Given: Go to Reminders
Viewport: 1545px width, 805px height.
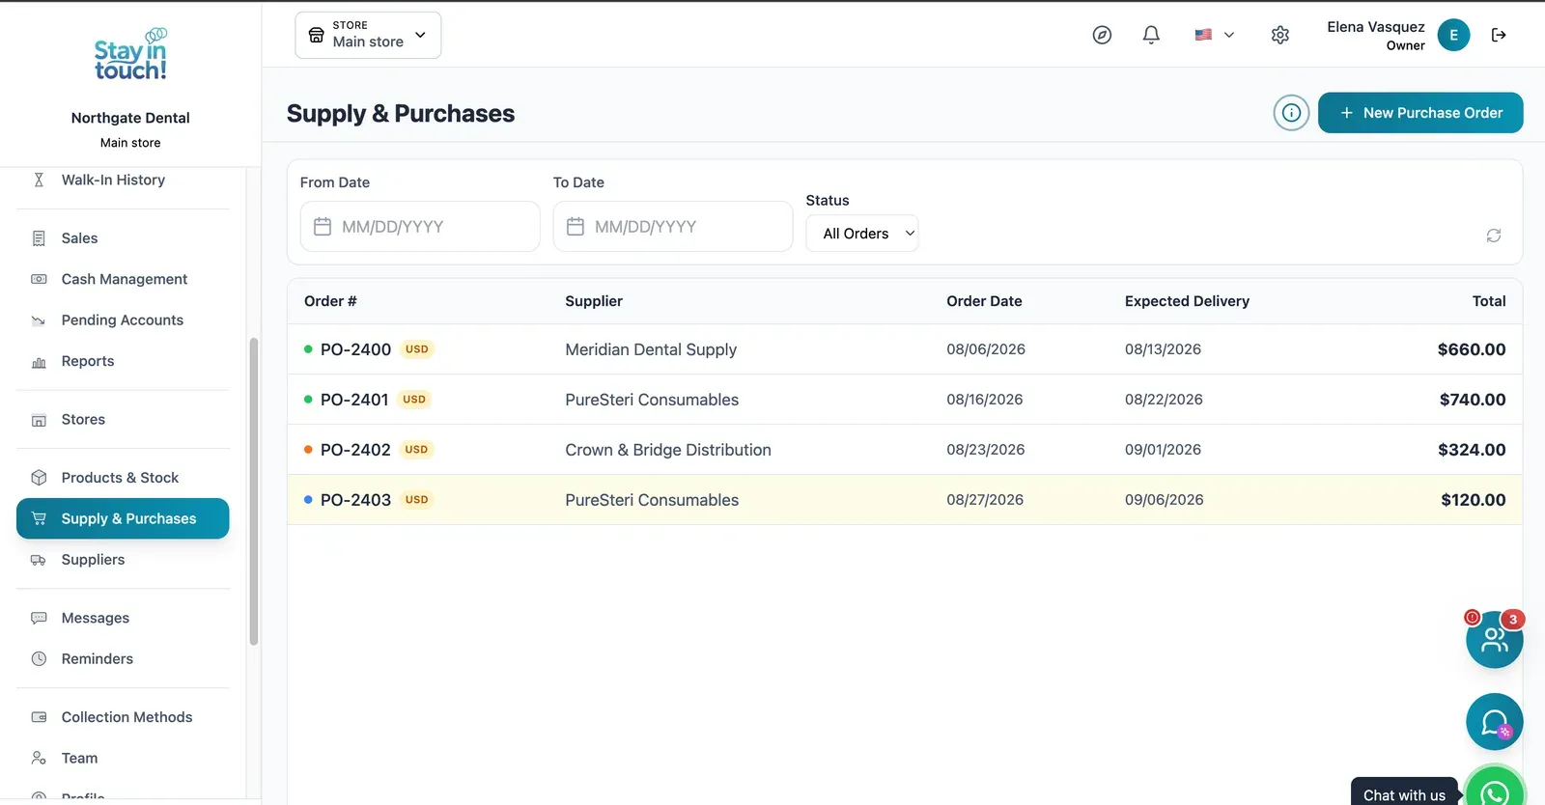Looking at the screenshot, I should click(x=124, y=659).
